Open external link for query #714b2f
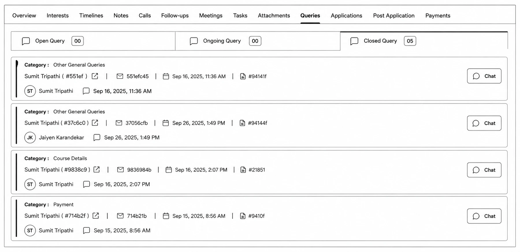The height and width of the screenshot is (252, 520). tap(96, 216)
